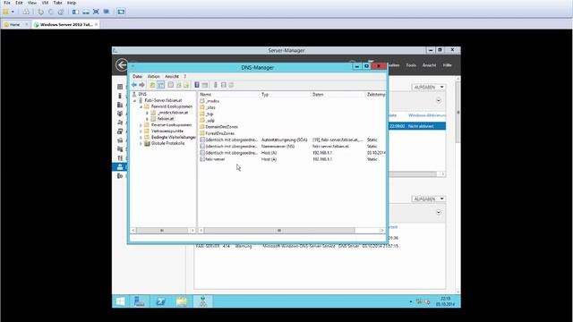
Task: Click the VMware full screen toolbar icon
Action: pos(96,12)
